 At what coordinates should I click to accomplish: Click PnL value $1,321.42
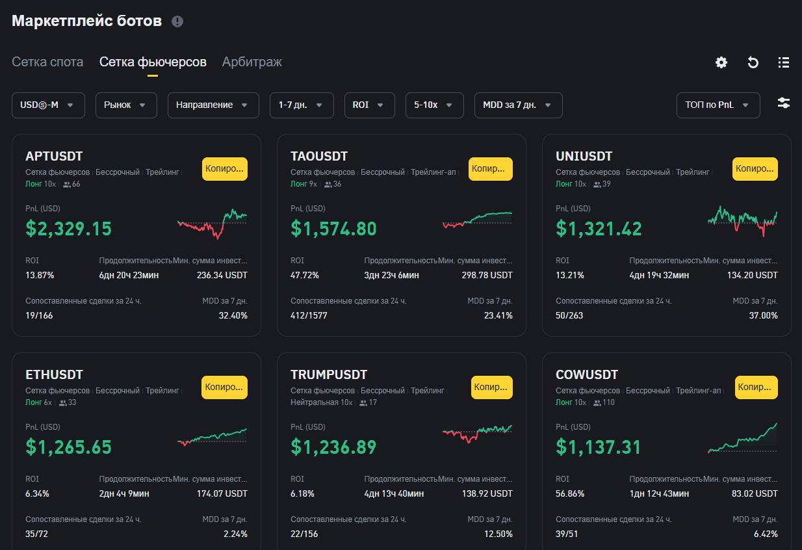tap(599, 229)
